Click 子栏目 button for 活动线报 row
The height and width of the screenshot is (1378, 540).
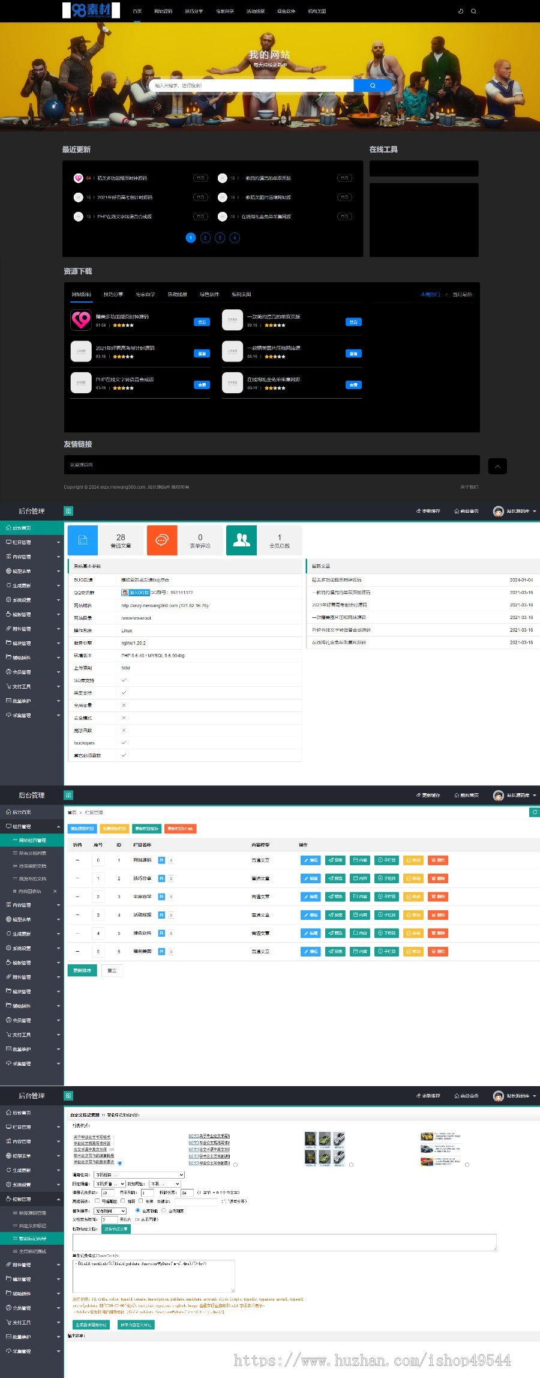(x=386, y=915)
